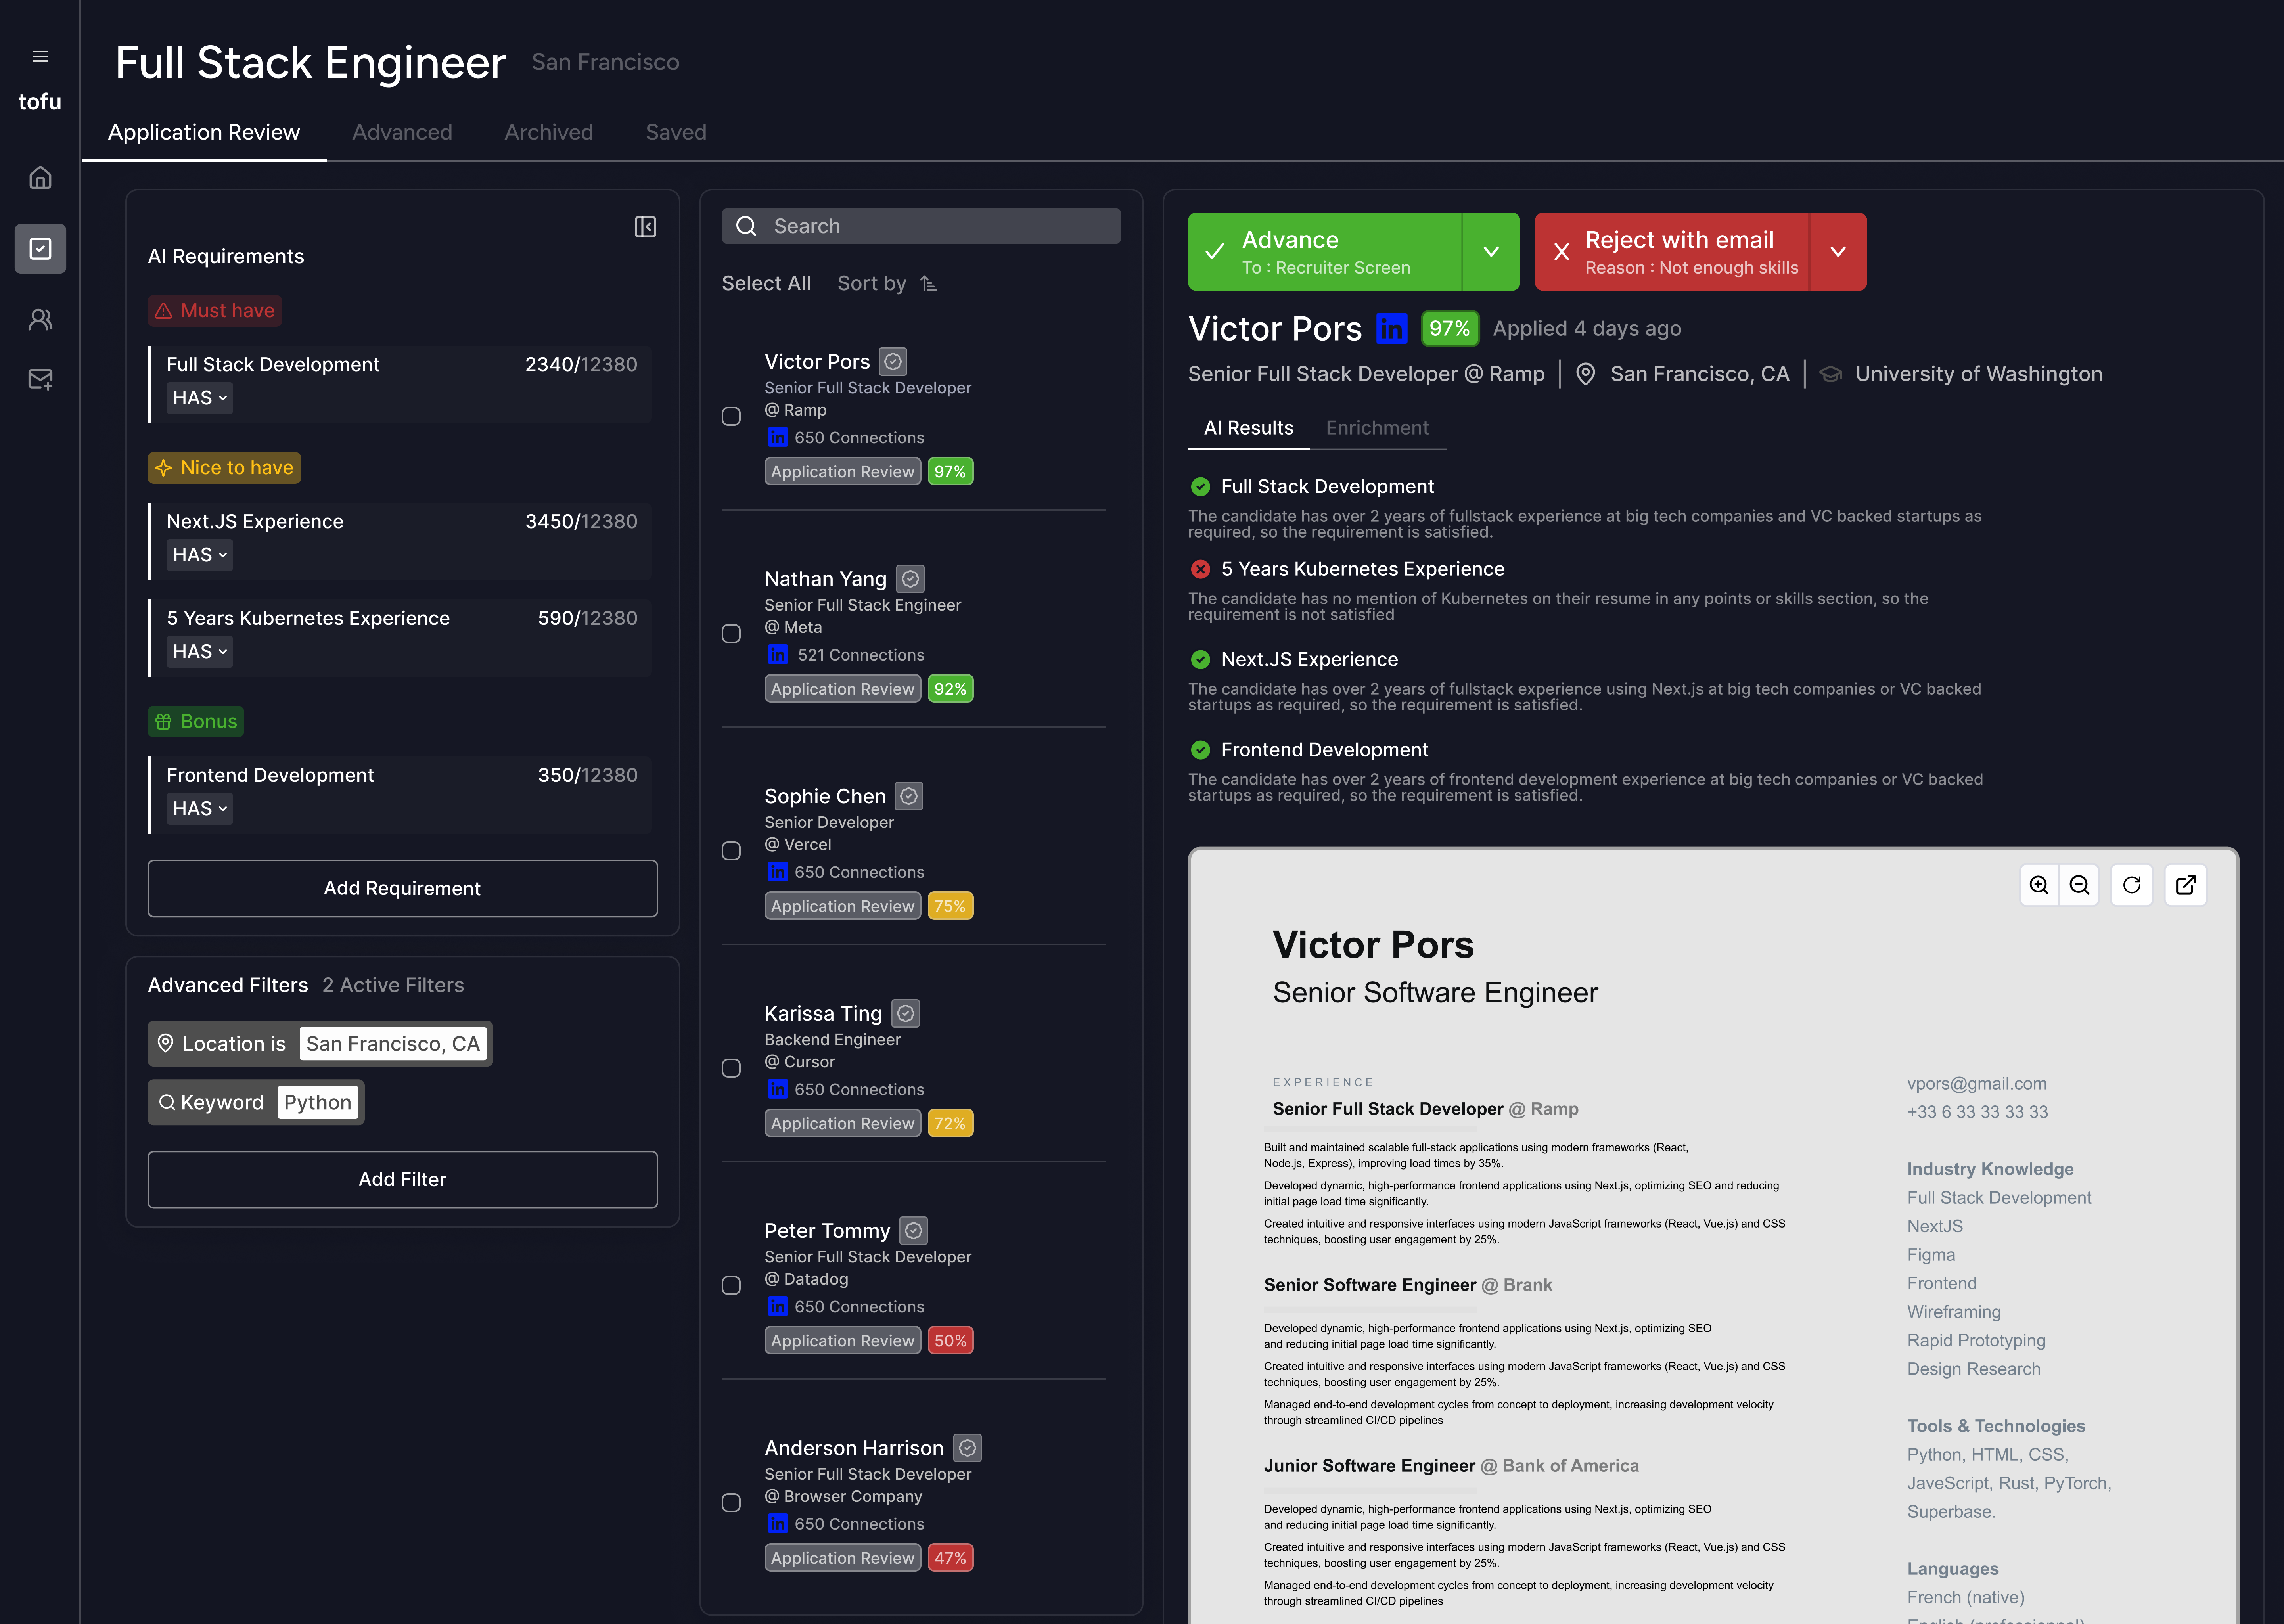
Task: Open HAS dropdown for Full Stack Development
Action: tap(199, 398)
